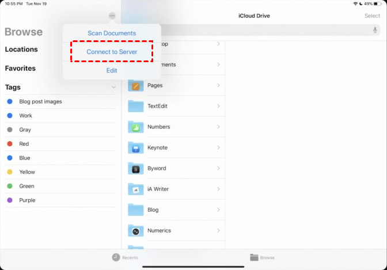Select the Red tag dot
This screenshot has height=270, width=387.
[x=10, y=144]
